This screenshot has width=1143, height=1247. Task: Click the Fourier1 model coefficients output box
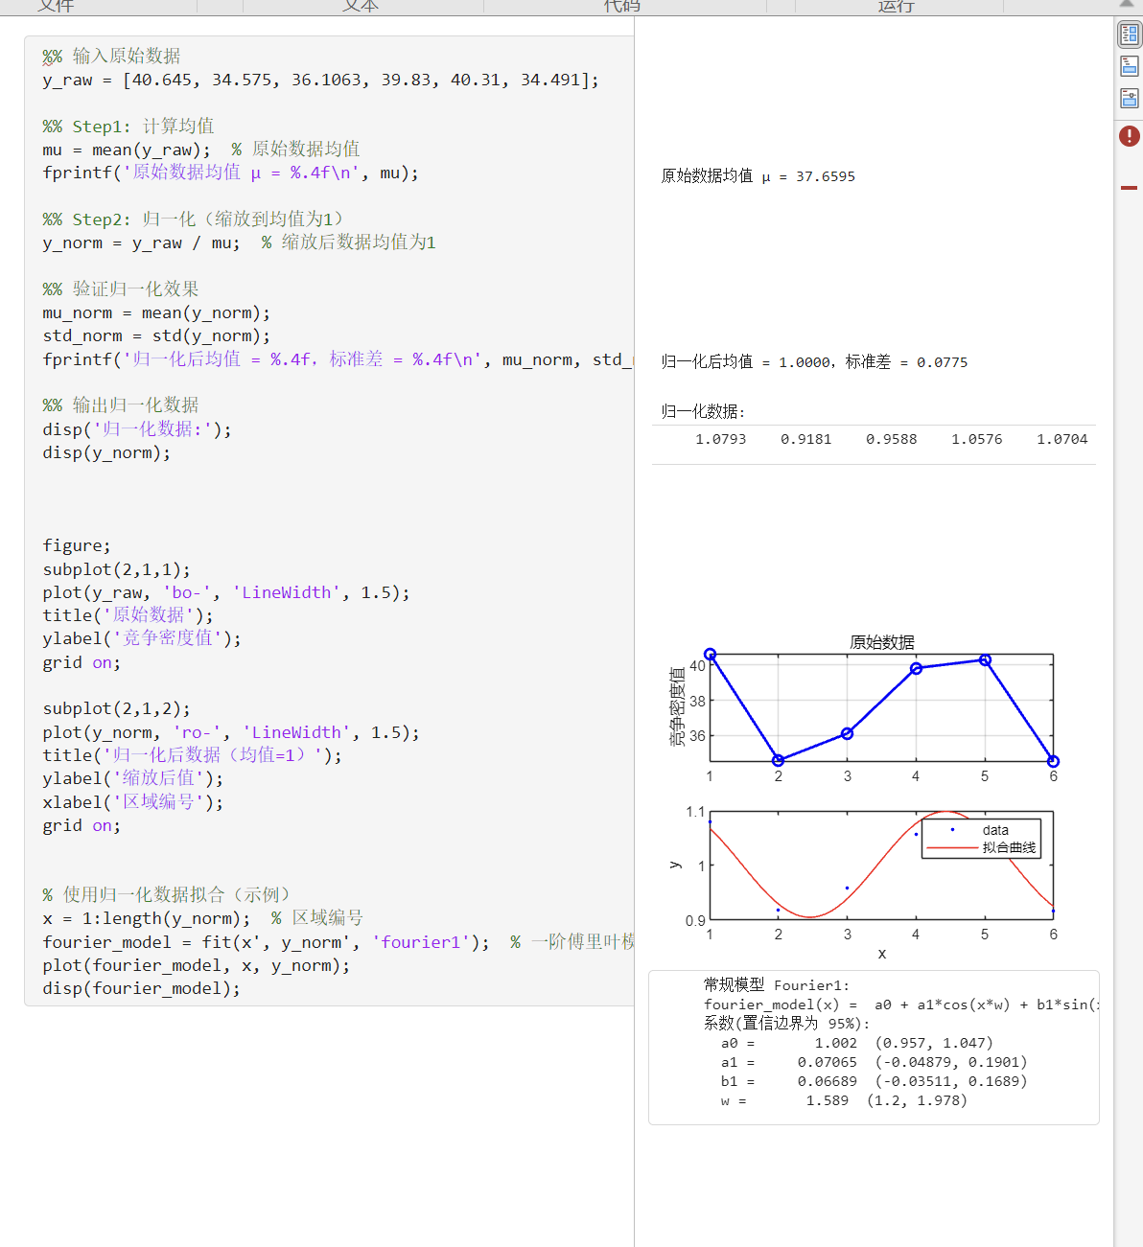(x=874, y=1048)
